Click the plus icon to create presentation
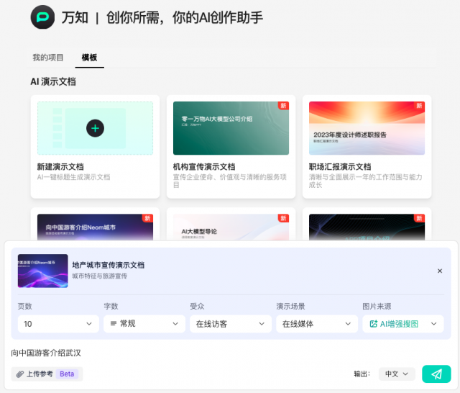This screenshot has width=460, height=393. pyautogui.click(x=95, y=128)
